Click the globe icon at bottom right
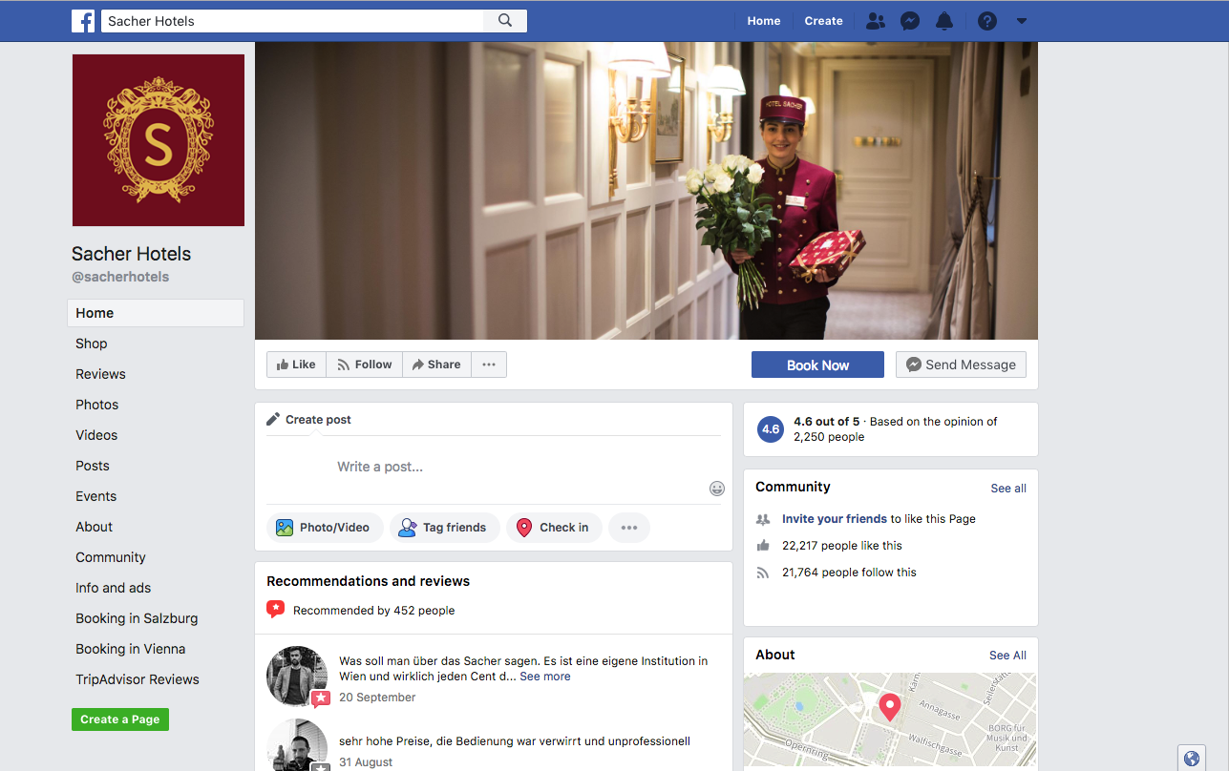1229x771 pixels. tap(1192, 759)
